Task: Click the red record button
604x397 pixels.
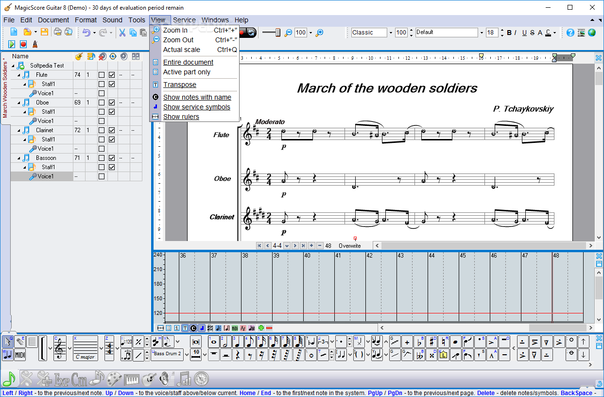Action: click(x=23, y=44)
